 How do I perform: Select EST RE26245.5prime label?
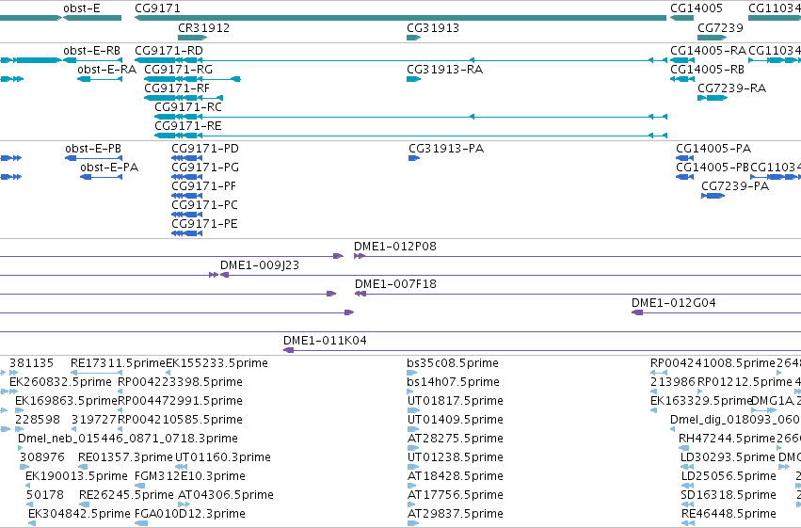[x=127, y=496]
